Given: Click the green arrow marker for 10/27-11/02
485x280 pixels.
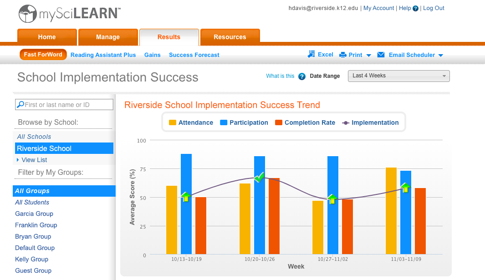Looking at the screenshot, I should (332, 199).
